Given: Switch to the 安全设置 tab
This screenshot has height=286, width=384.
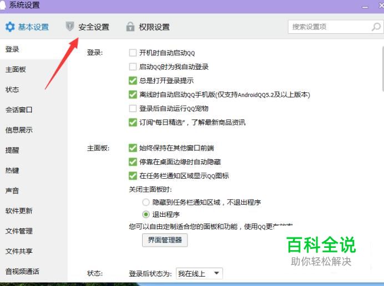Looking at the screenshot, I should click(88, 27).
